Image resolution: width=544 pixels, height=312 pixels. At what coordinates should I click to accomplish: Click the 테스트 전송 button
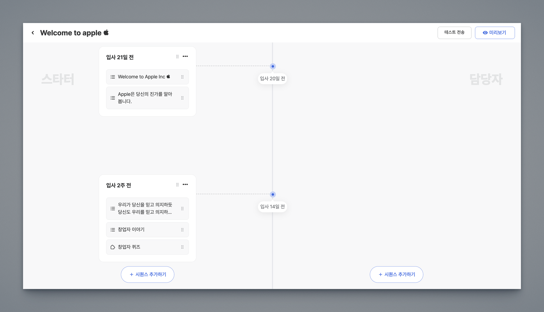click(x=454, y=33)
